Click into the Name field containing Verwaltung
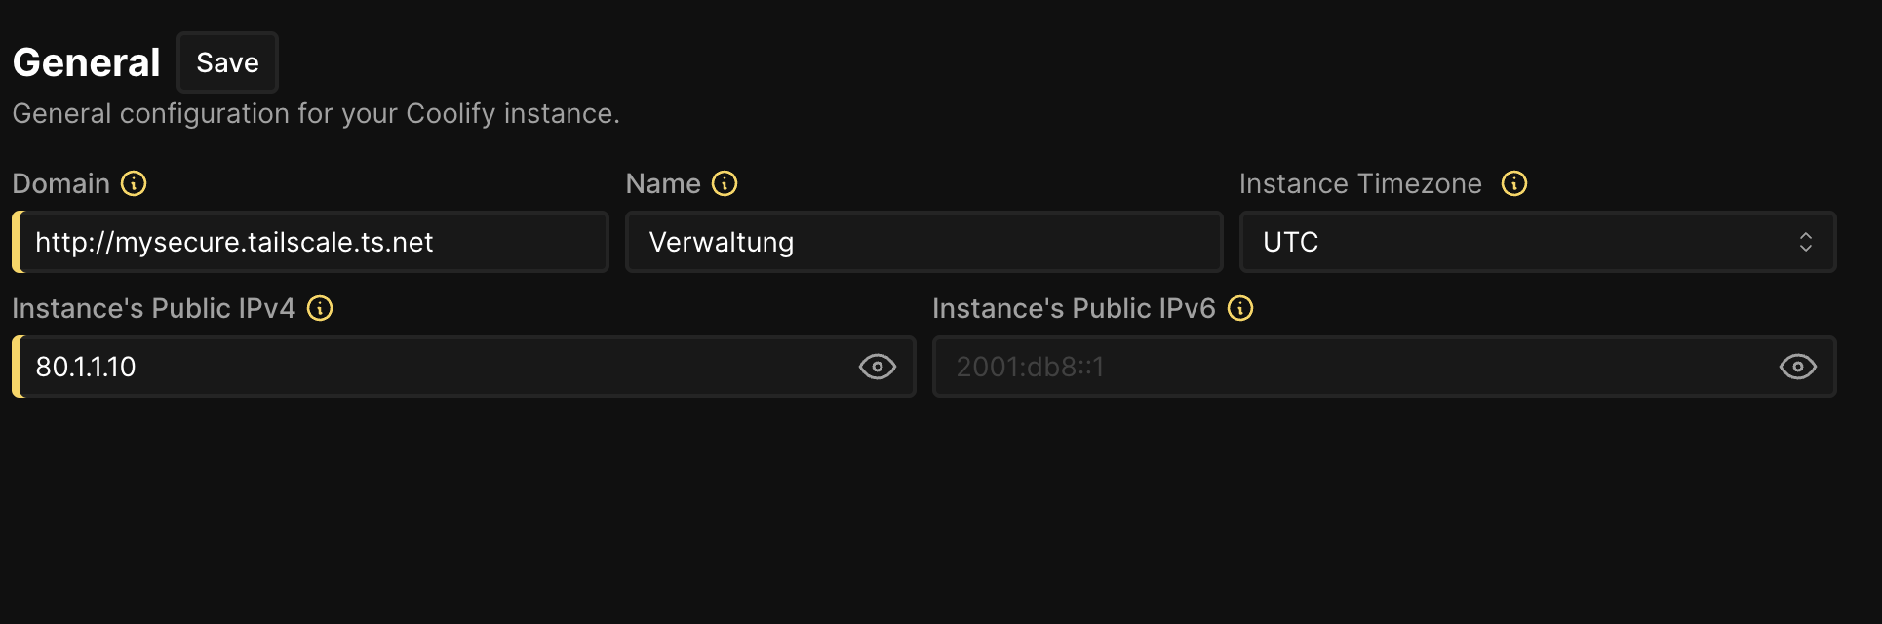 [x=922, y=242]
